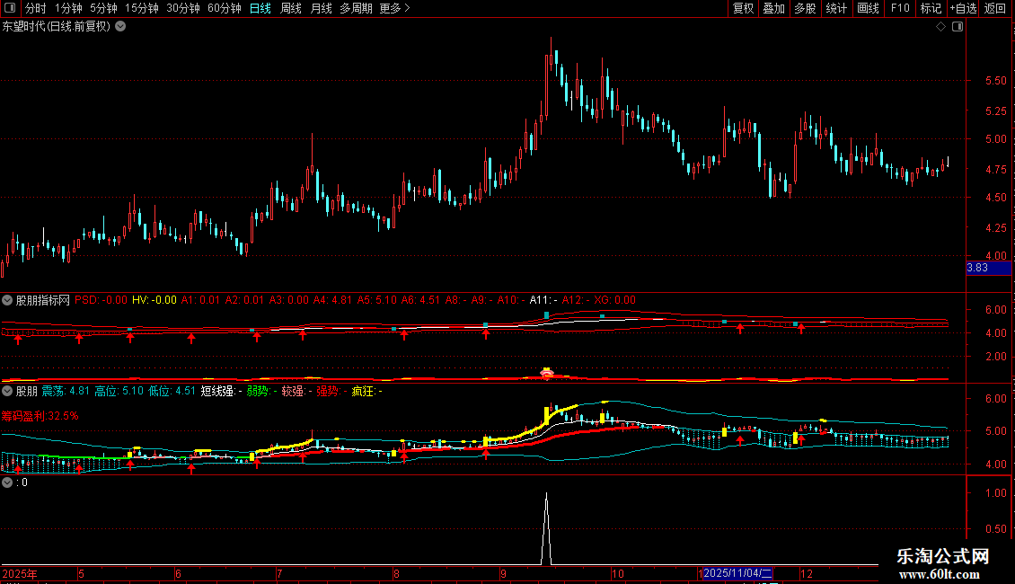Viewport: 1015px width, 584px height.
Task: Click the HV: -0.00 value
Action: click(154, 300)
